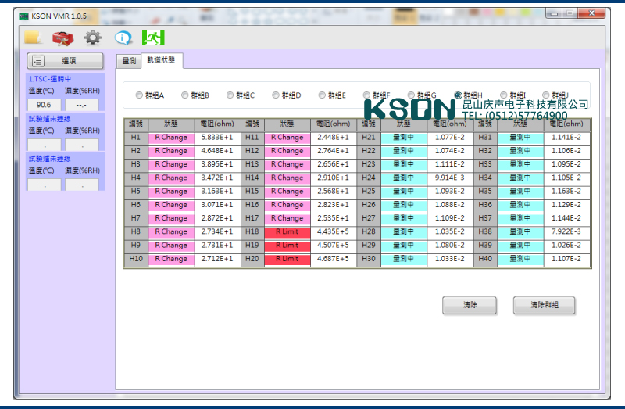The height and width of the screenshot is (409, 625).
Task: Open the gear settings icon
Action: tap(93, 38)
